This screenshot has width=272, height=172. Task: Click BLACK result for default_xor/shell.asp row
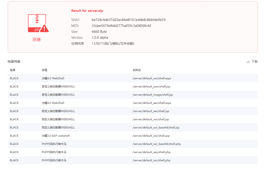pyautogui.click(x=14, y=136)
